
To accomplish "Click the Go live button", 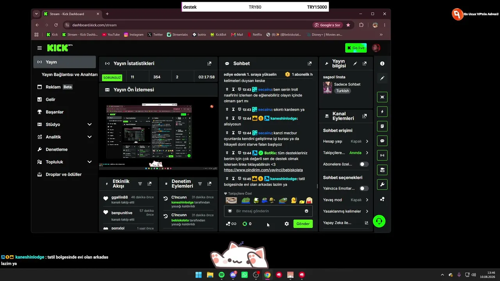I will pos(356,48).
